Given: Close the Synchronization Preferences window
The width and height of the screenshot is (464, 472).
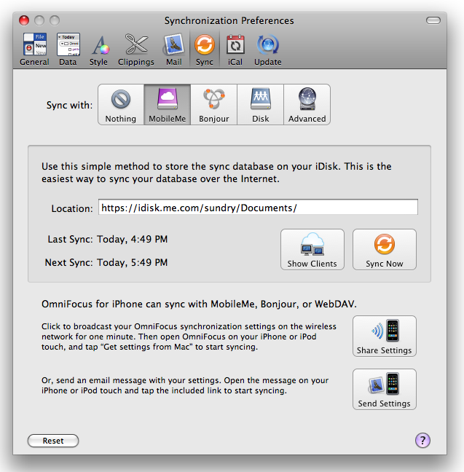Looking at the screenshot, I should [x=24, y=20].
